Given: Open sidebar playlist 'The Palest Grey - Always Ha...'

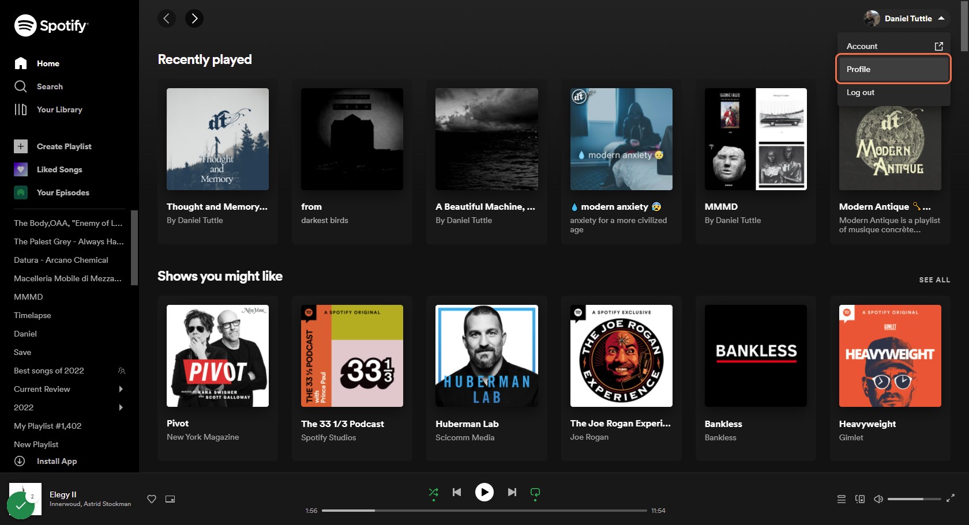Looking at the screenshot, I should click(69, 241).
